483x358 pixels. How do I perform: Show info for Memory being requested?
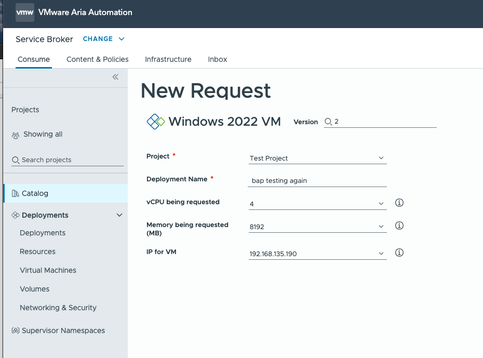click(x=399, y=226)
